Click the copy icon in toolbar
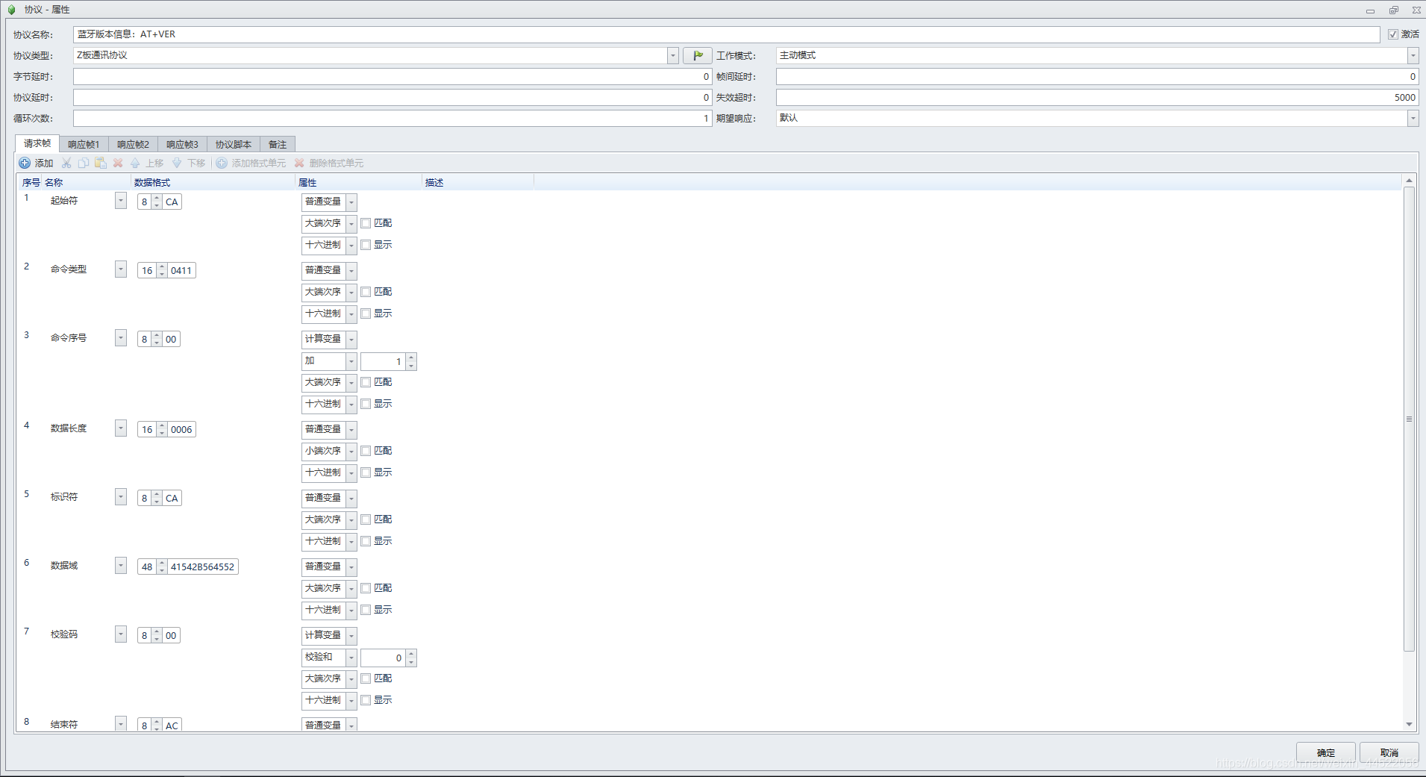Viewport: 1426px width, 777px height. [x=84, y=163]
